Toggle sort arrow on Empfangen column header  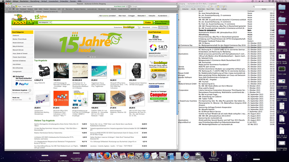click(273, 11)
